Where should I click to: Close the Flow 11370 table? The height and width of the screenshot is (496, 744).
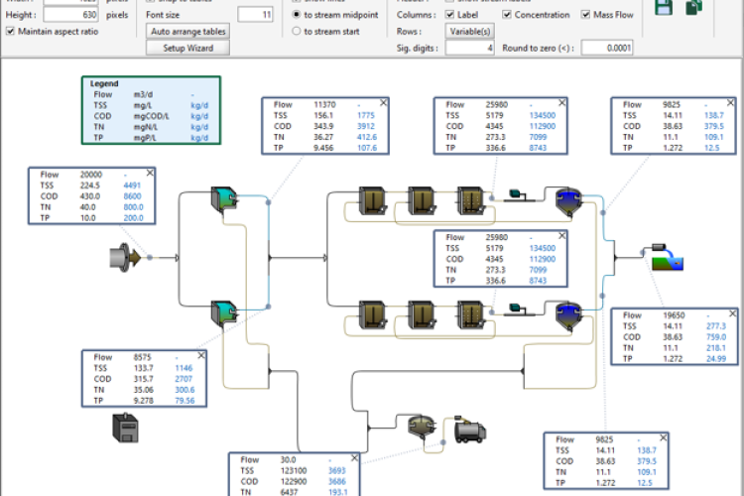click(383, 103)
